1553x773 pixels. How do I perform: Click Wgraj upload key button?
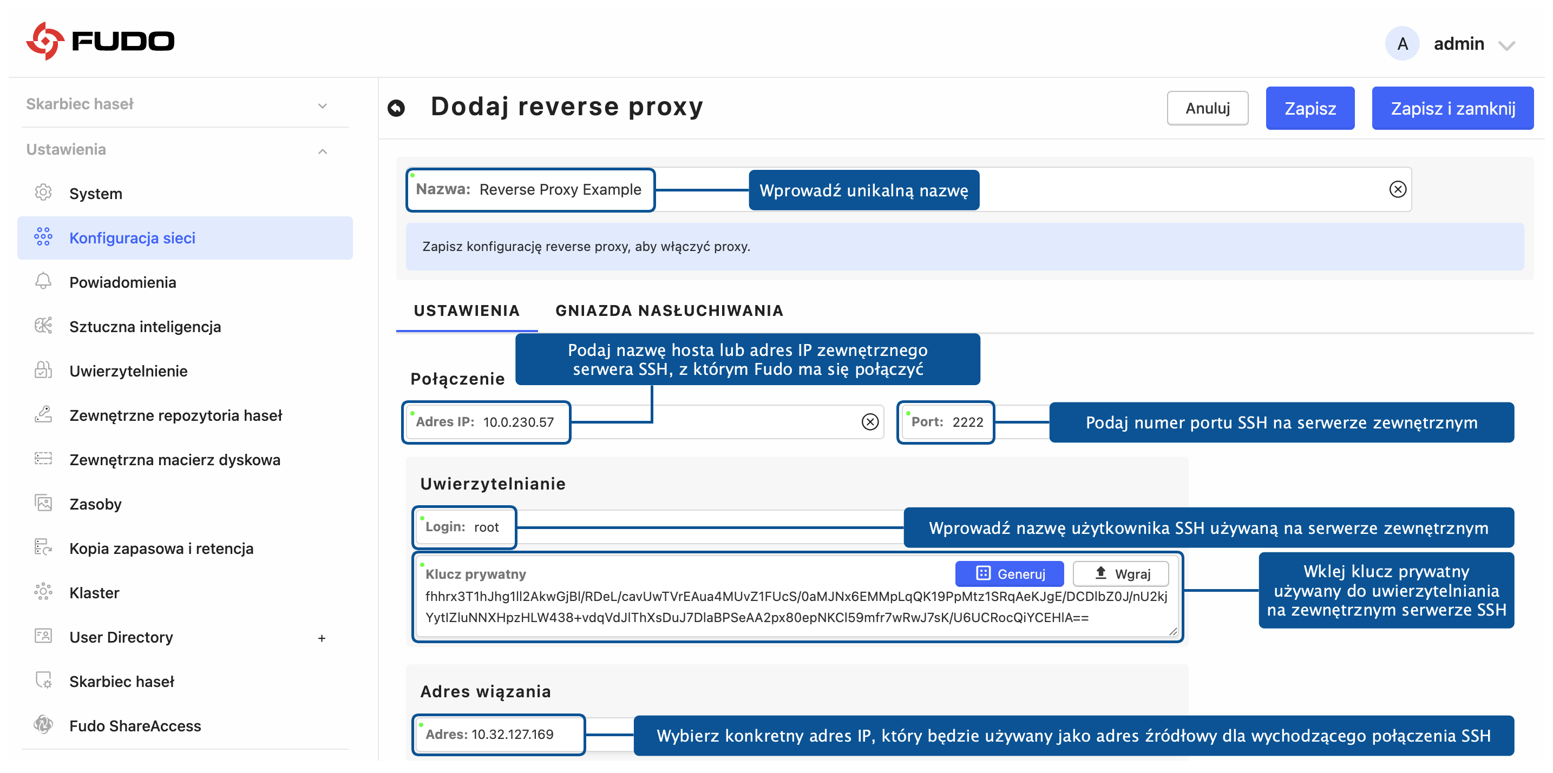[x=1120, y=573]
